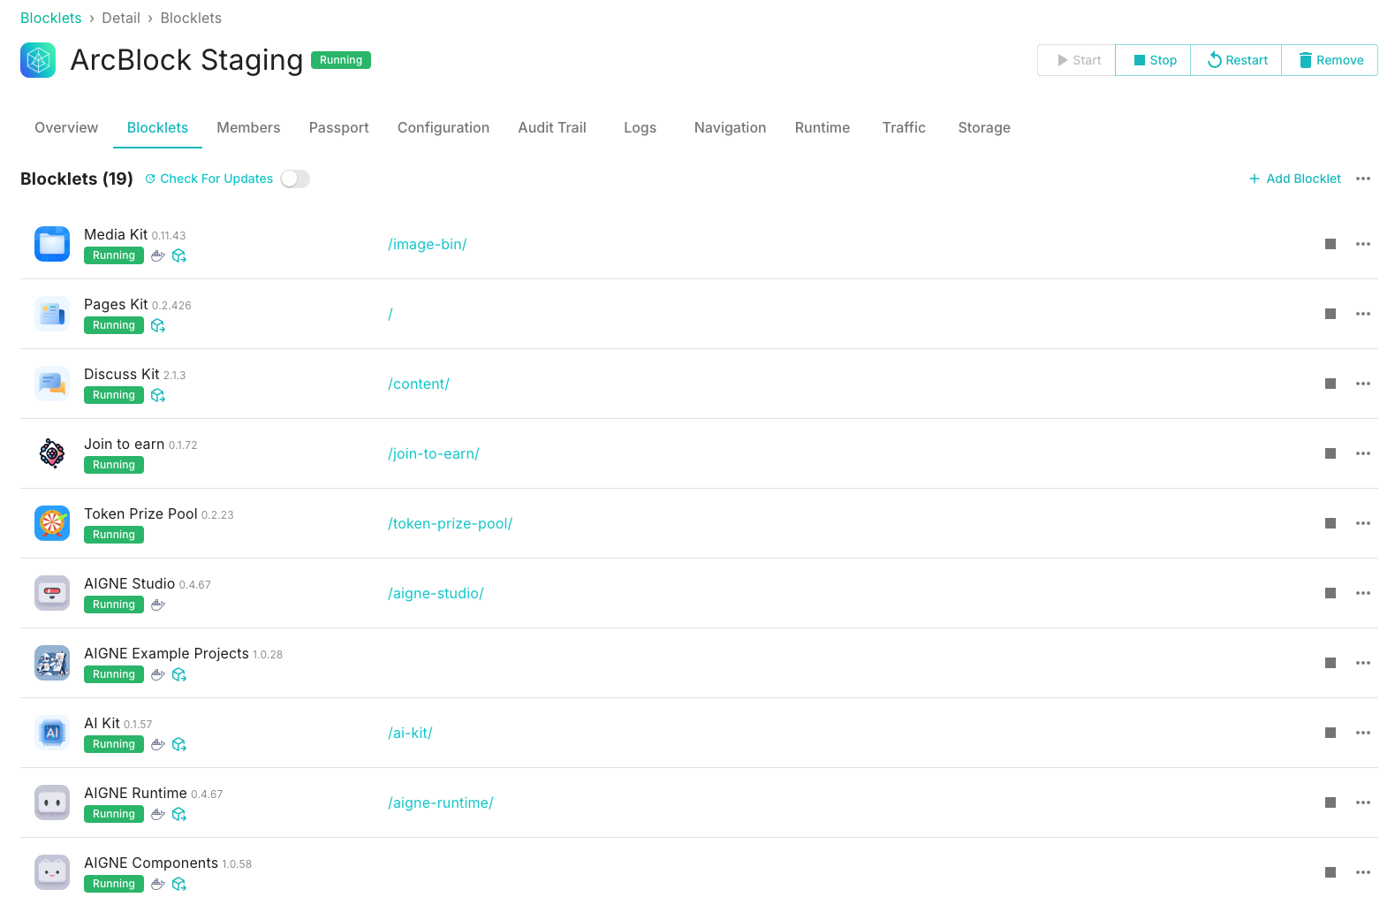Open the AIGNE Components blocklet icon
The height and width of the screenshot is (905, 1395).
(x=52, y=872)
